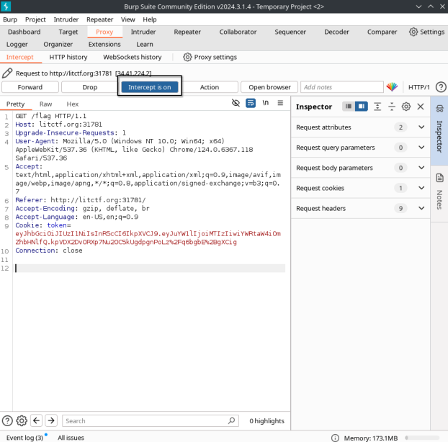
Task: Click the magnifier search icon
Action: coord(231,420)
